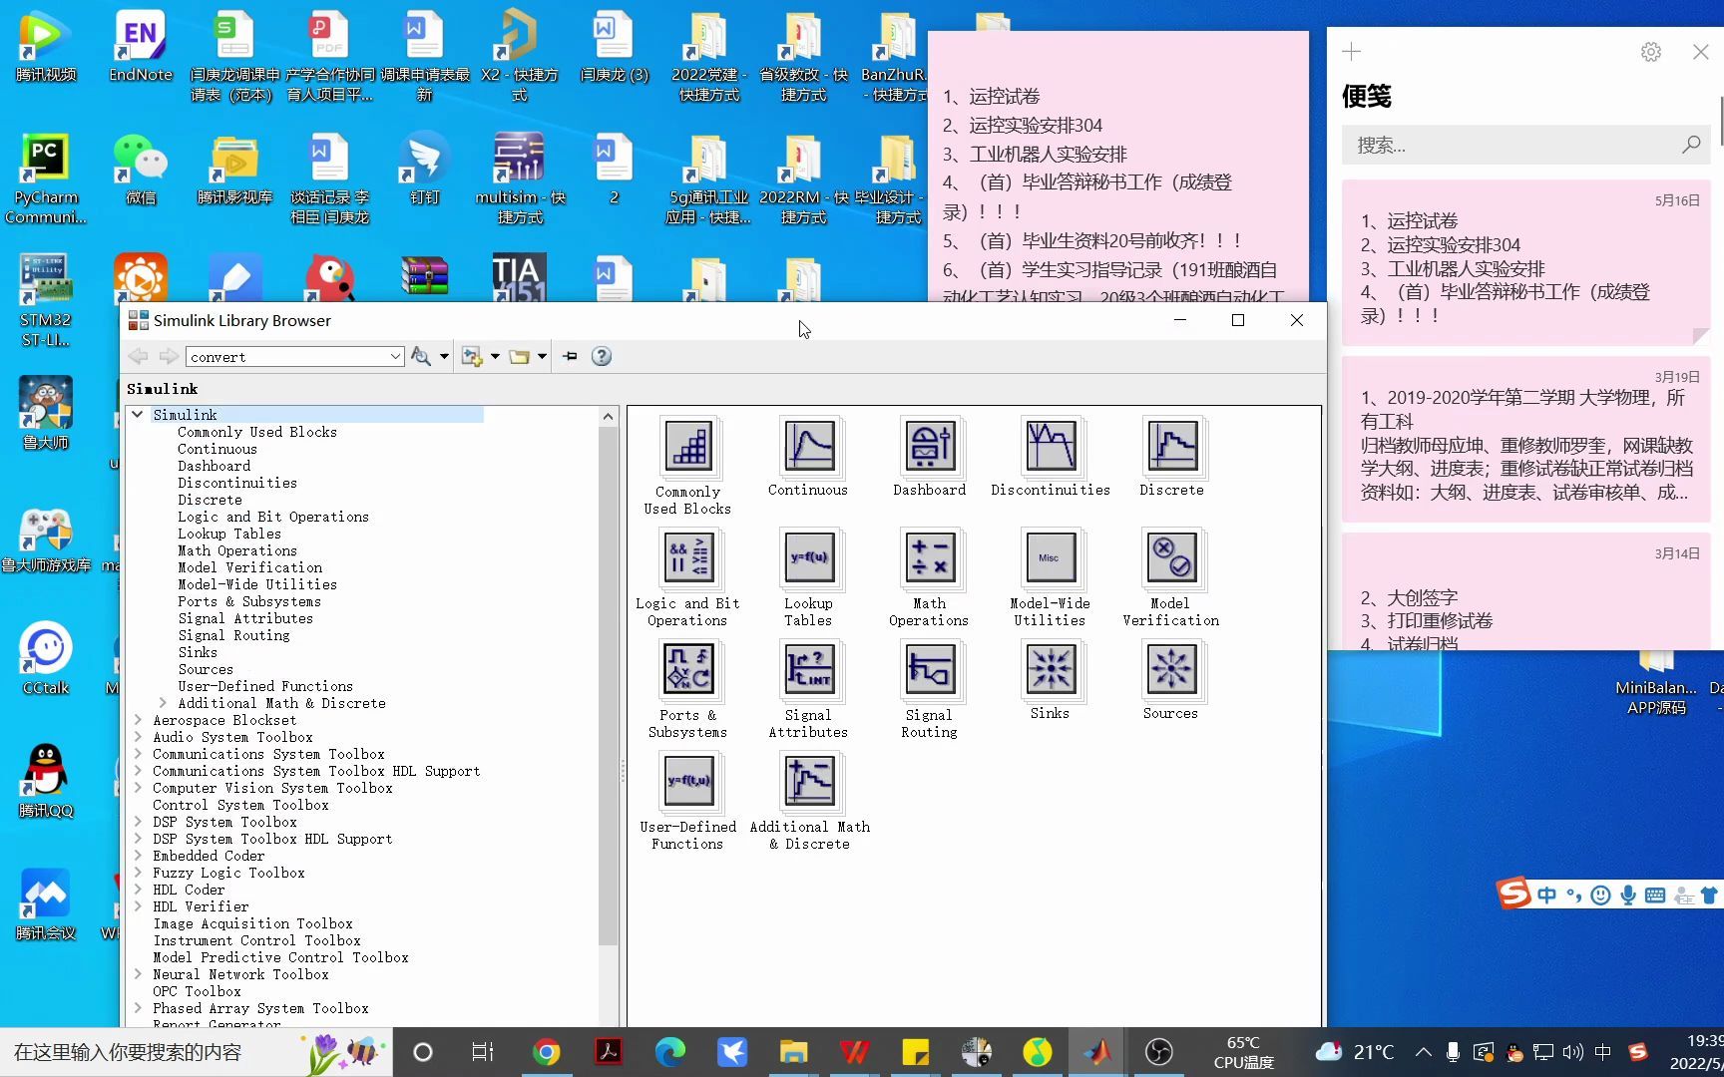Image resolution: width=1724 pixels, height=1077 pixels.
Task: Open the new model dropdown arrow
Action: point(495,356)
